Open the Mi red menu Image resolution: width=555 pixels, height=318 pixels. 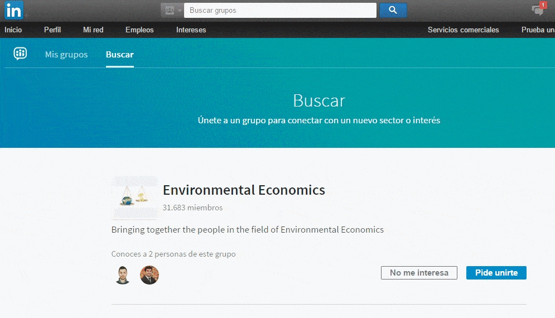tap(93, 30)
